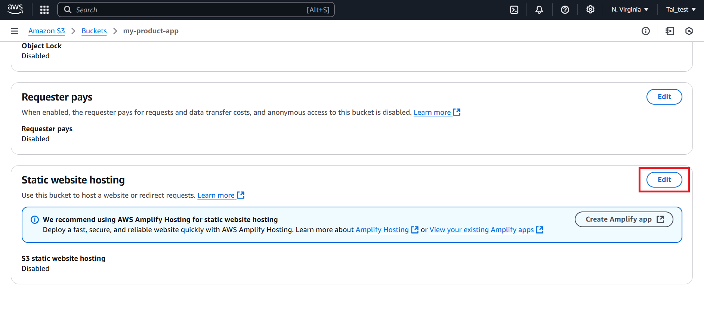
Task: Open CloudShell terminal icon
Action: (x=514, y=10)
